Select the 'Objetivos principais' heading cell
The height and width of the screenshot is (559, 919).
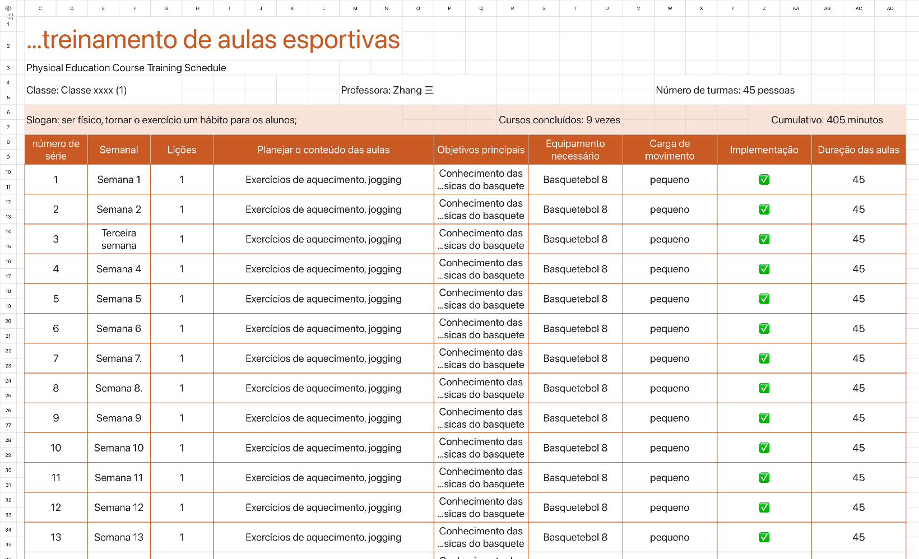(x=481, y=150)
